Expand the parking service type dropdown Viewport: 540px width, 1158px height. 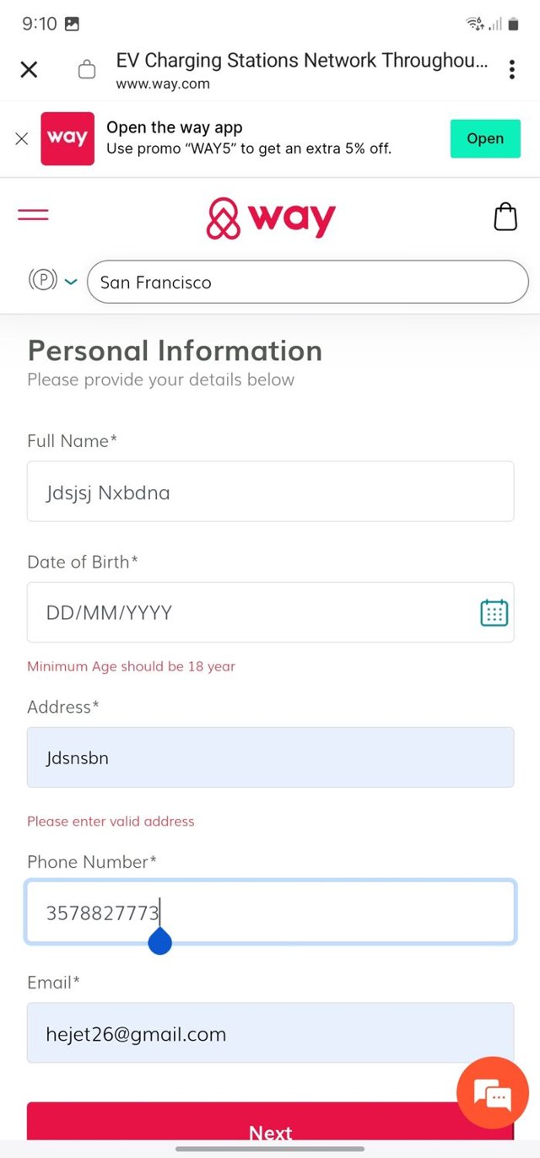(53, 281)
